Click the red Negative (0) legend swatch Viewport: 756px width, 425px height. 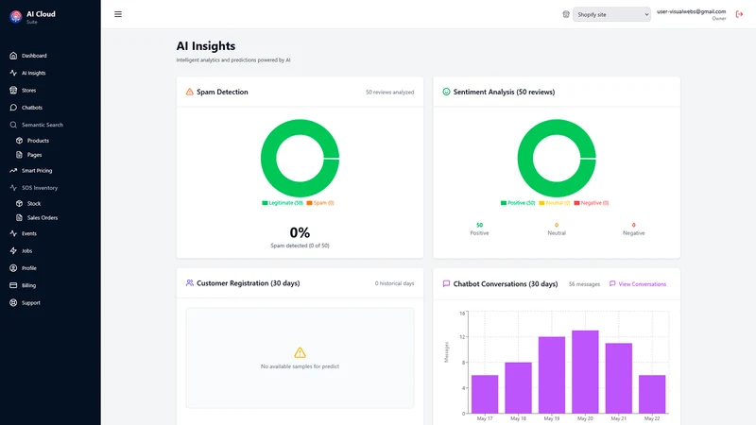pyautogui.click(x=576, y=203)
